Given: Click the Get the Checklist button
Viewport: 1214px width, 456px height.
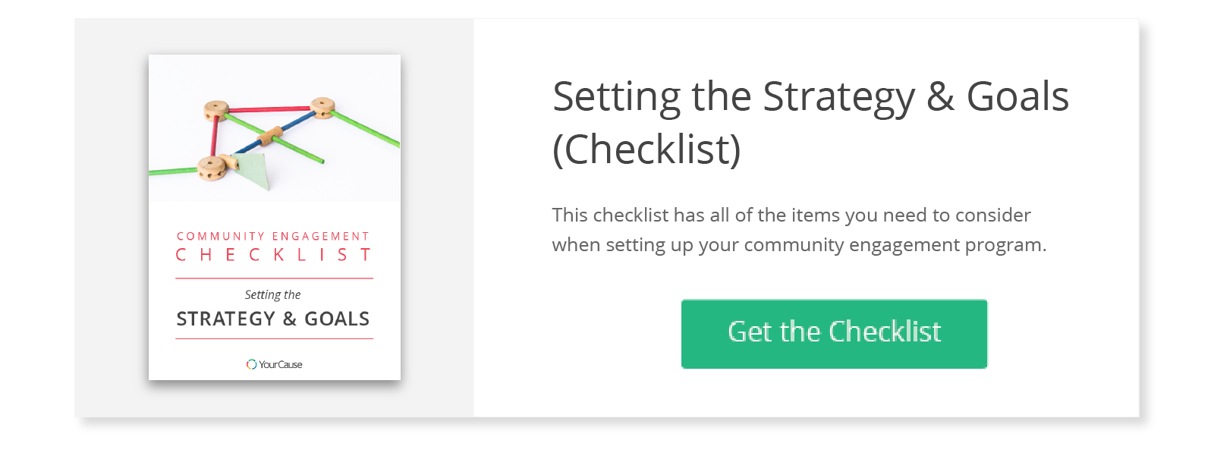Looking at the screenshot, I should pyautogui.click(x=834, y=333).
